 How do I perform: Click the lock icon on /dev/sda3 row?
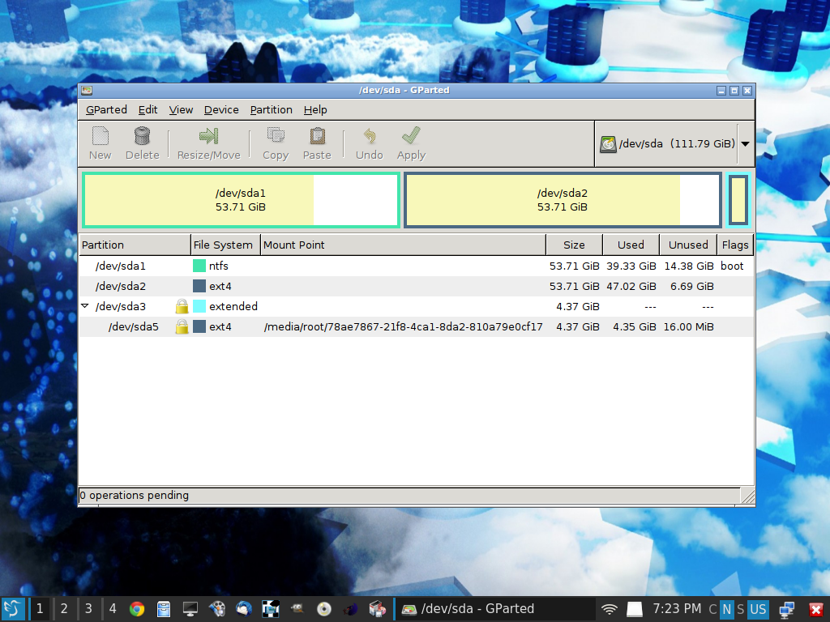pyautogui.click(x=182, y=306)
